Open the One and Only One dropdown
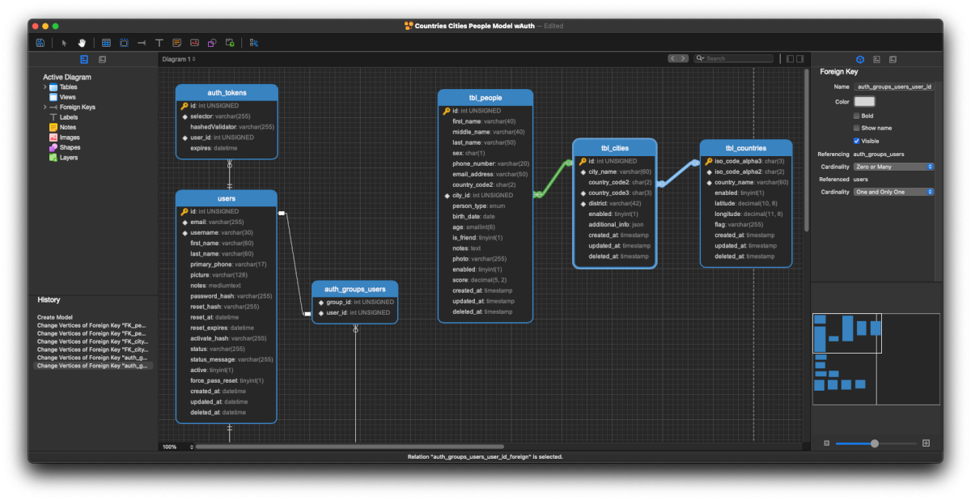 [x=893, y=192]
